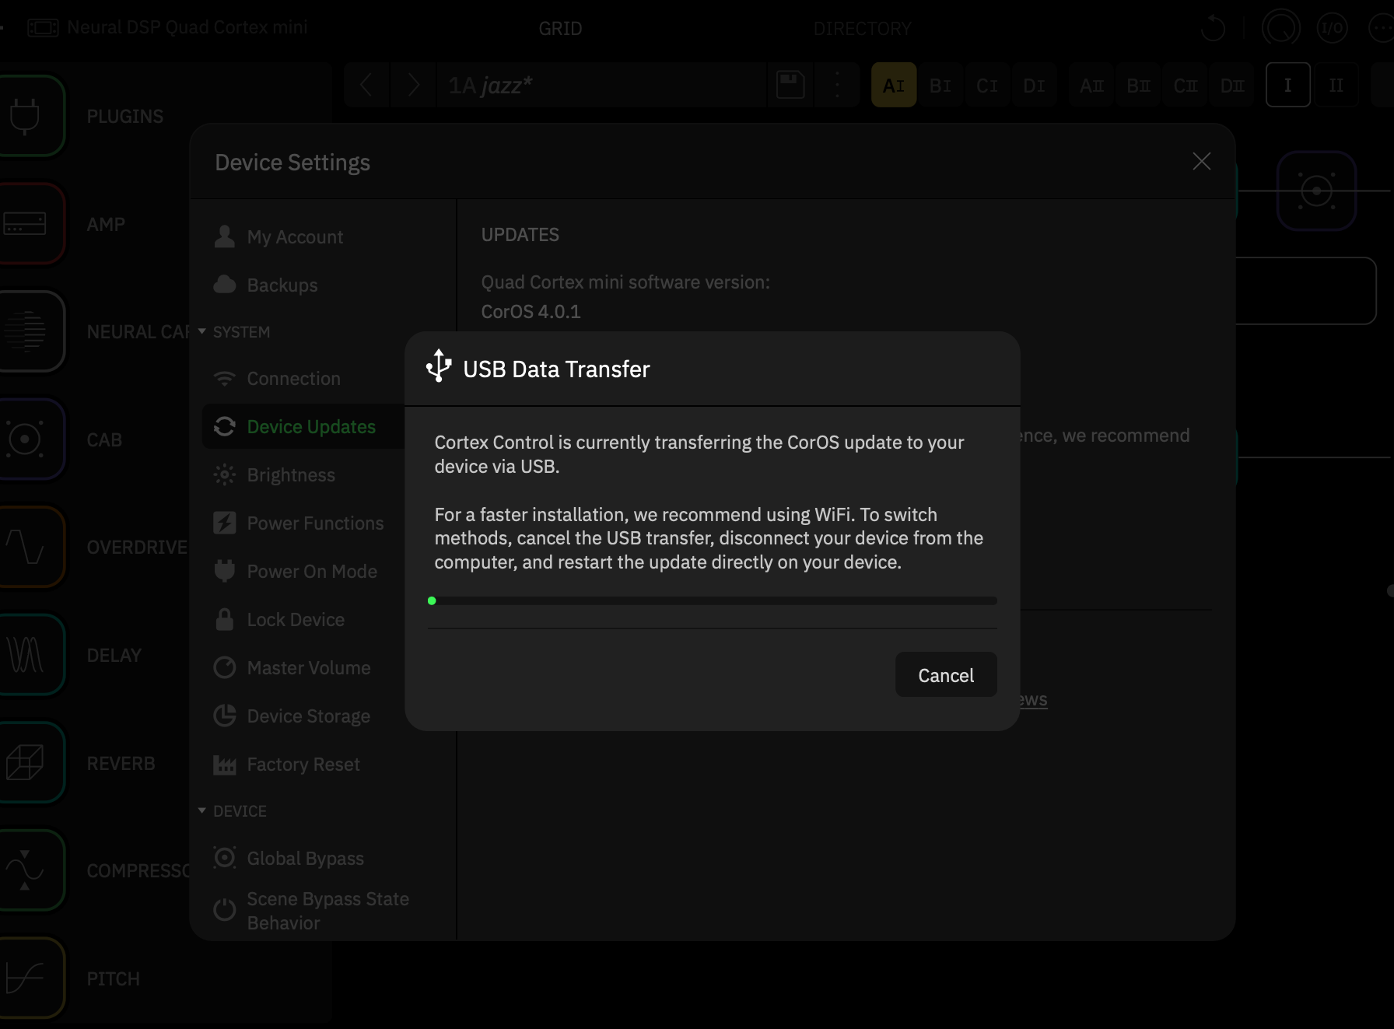The width and height of the screenshot is (1394, 1029).
Task: Close the Device Settings panel
Action: (x=1202, y=161)
